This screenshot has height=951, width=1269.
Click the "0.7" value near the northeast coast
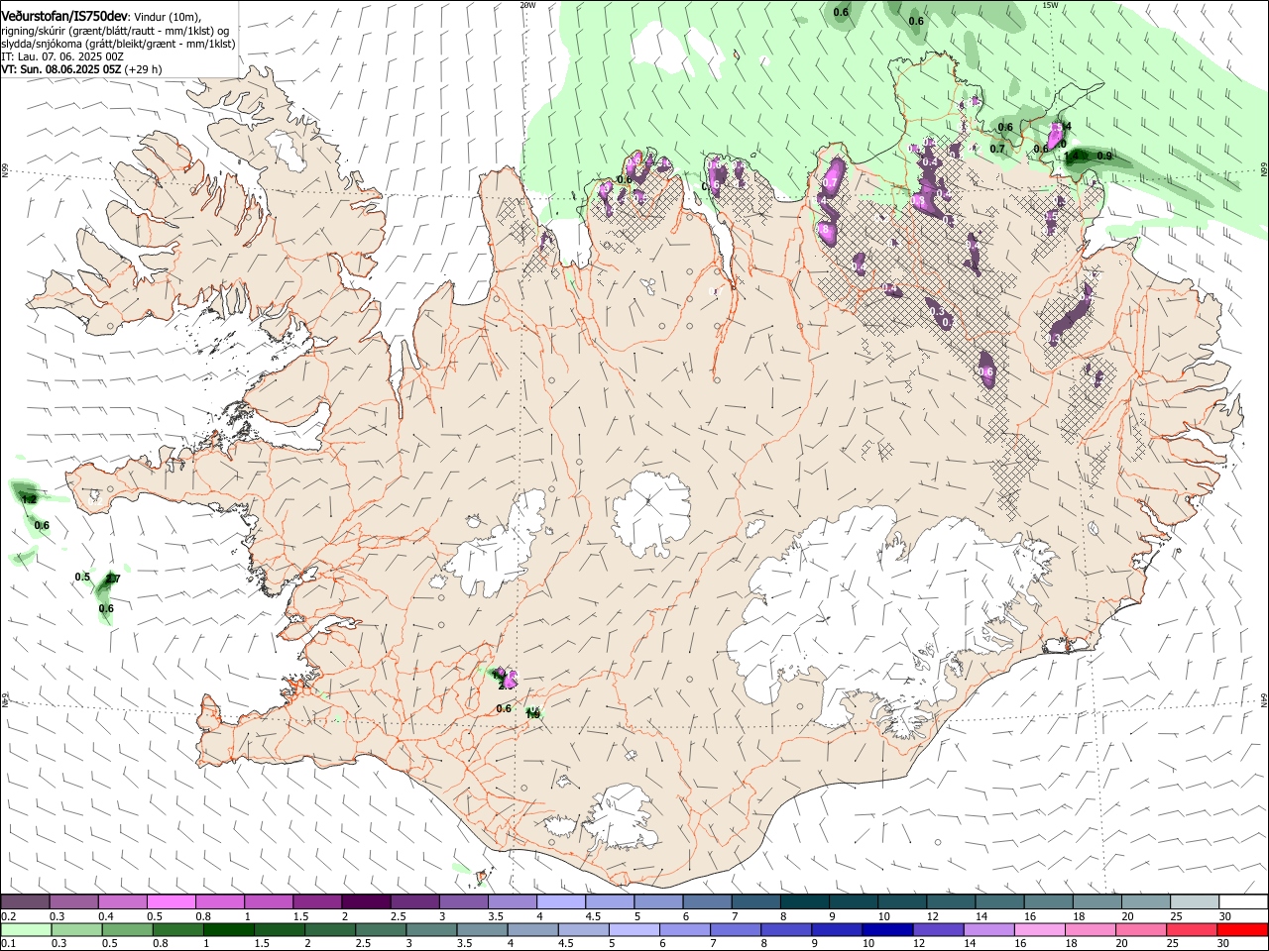pyautogui.click(x=997, y=149)
